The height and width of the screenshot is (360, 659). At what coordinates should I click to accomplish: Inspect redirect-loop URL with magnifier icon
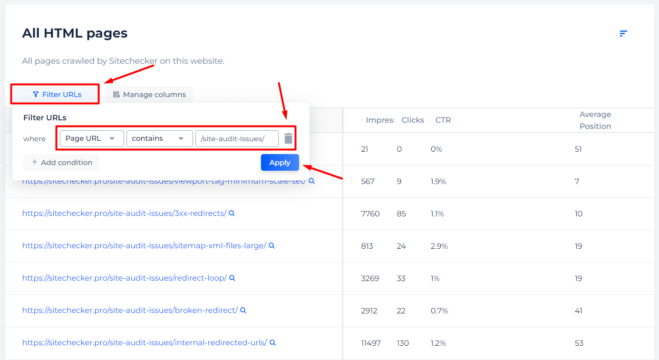pos(233,278)
